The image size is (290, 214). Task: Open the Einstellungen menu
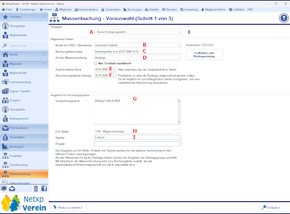point(26,9)
